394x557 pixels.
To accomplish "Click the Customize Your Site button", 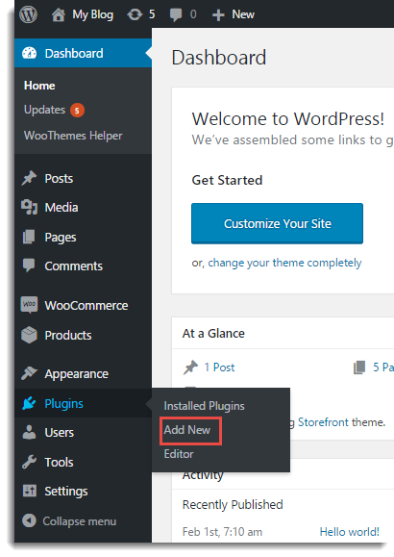I will [277, 223].
